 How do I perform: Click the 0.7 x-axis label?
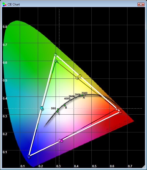tap(130, 166)
